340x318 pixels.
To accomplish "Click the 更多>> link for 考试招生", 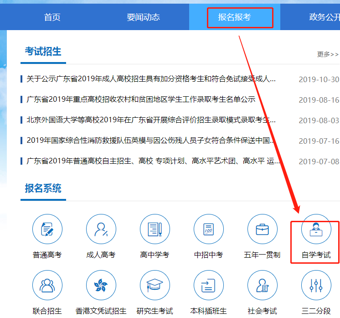I will point(328,54).
